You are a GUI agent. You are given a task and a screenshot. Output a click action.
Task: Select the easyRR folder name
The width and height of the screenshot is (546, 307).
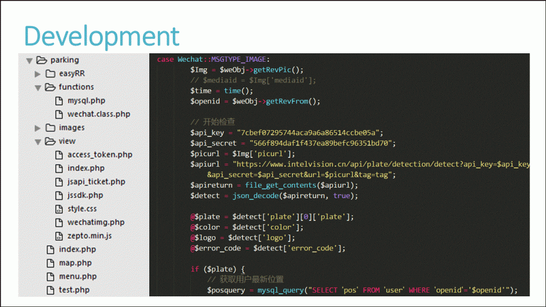coord(72,74)
